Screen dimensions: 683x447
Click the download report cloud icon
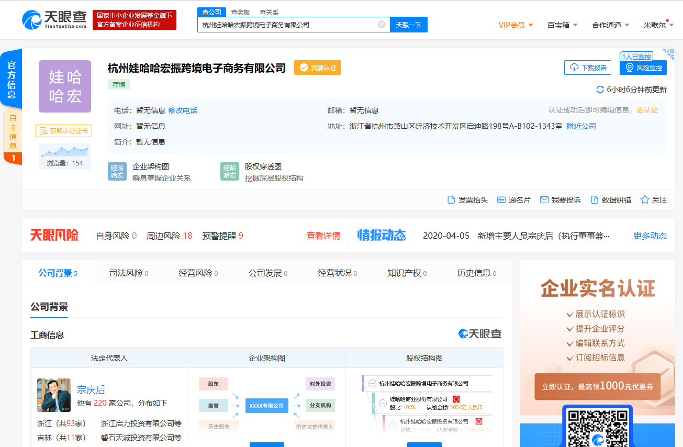(574, 68)
